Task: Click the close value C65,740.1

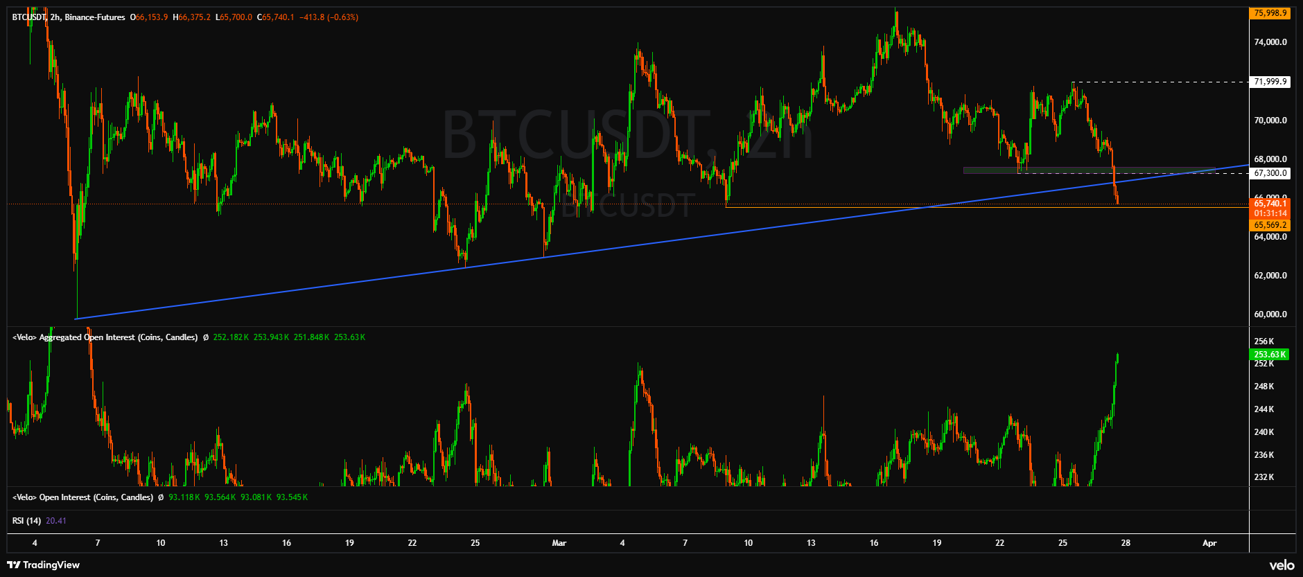Action: click(x=276, y=17)
